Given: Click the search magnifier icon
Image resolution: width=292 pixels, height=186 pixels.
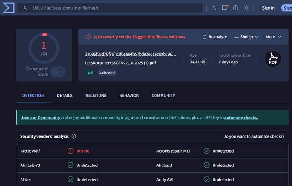Looking at the screenshot, I should pyautogui.click(x=26, y=8).
